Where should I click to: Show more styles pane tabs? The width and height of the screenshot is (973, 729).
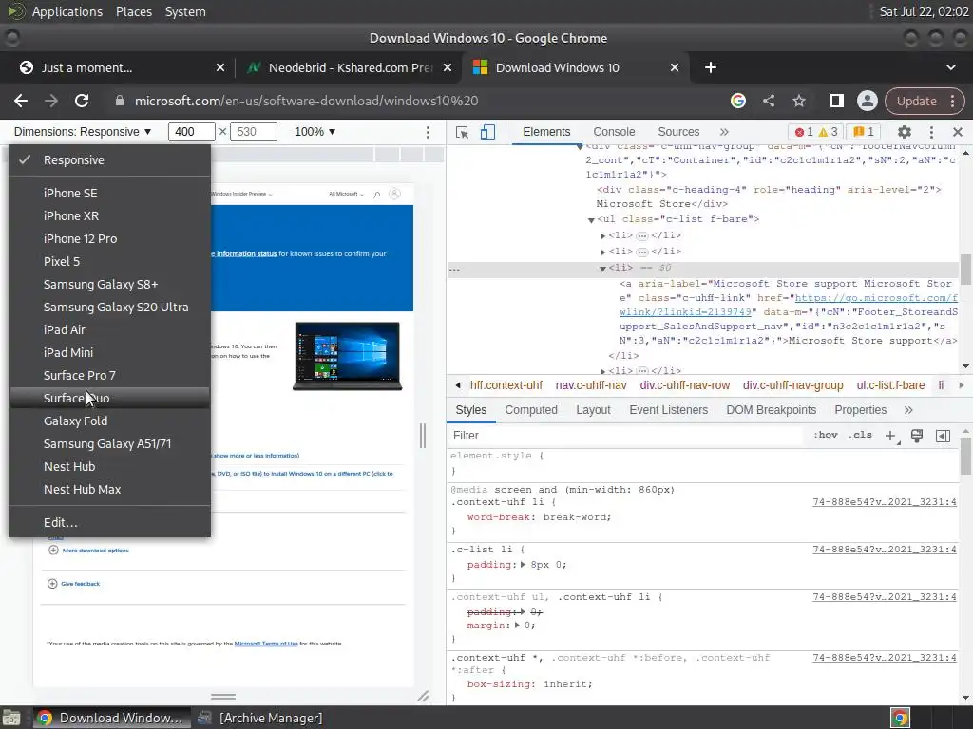click(908, 410)
